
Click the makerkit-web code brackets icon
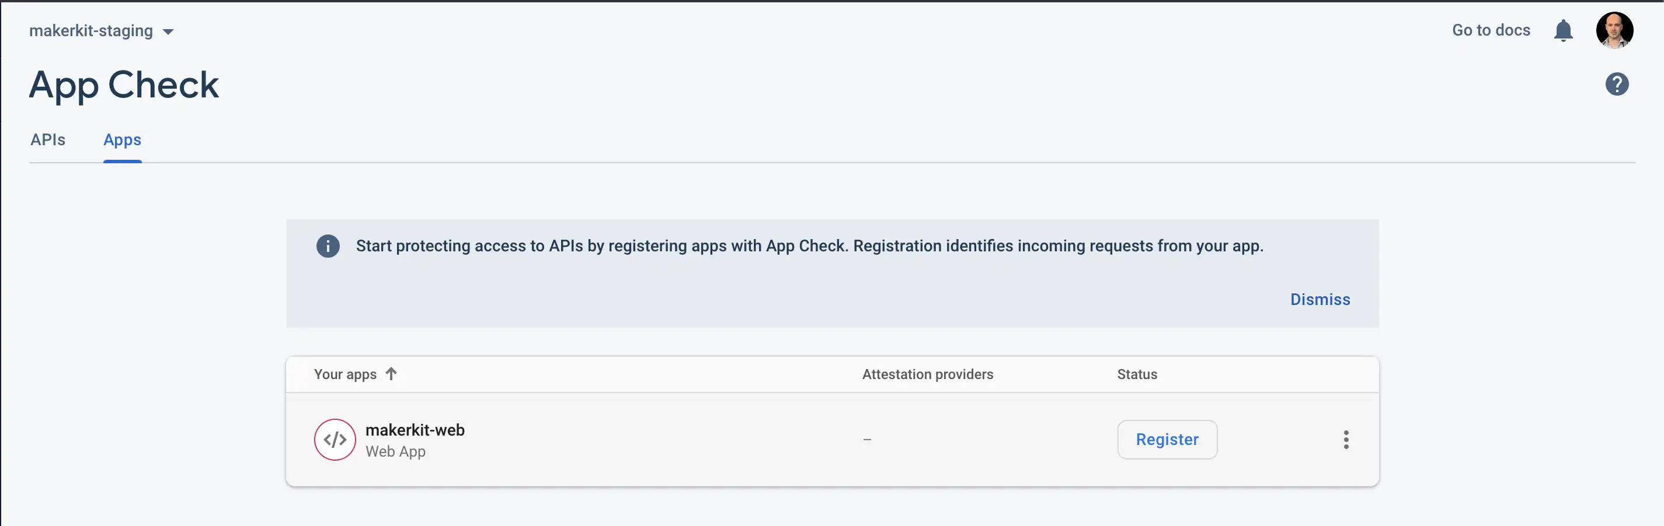335,440
